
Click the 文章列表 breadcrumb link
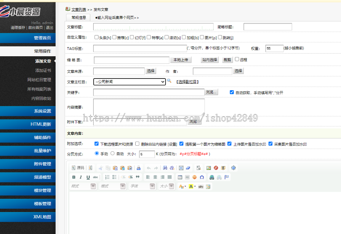[x=79, y=9]
